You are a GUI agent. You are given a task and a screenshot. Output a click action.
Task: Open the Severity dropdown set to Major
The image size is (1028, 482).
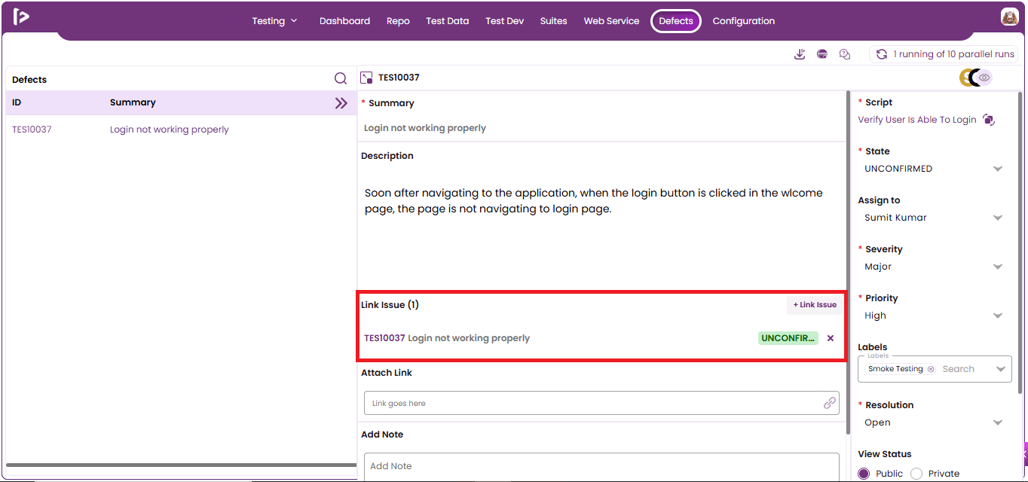(935, 267)
